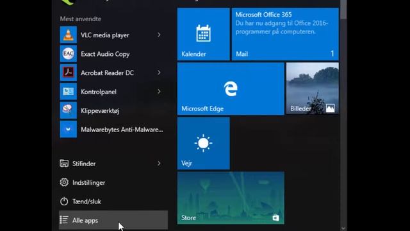
Task: Click the Acrobat Reader DC icon
Action: click(69, 73)
